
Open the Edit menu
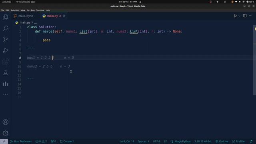coord(7,10)
